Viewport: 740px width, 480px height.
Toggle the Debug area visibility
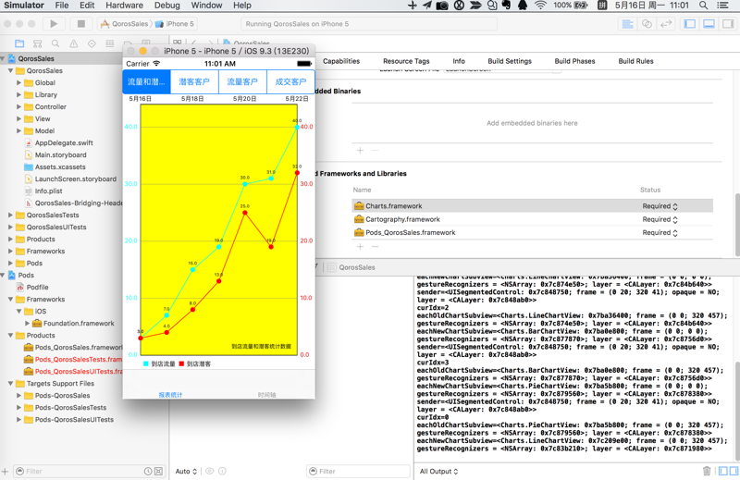point(709,24)
